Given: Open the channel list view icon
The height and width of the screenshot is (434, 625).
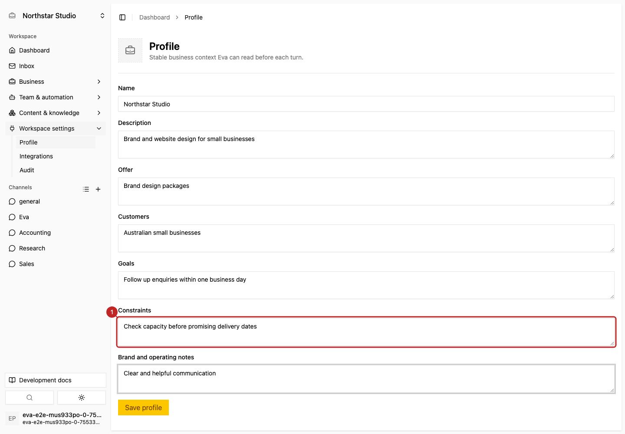Looking at the screenshot, I should point(86,189).
